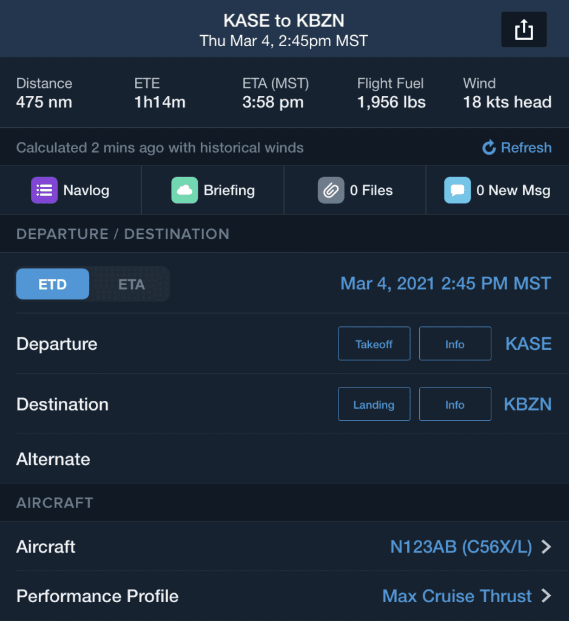Open the blue message bubble icon
This screenshot has width=569, height=621.
coord(457,190)
